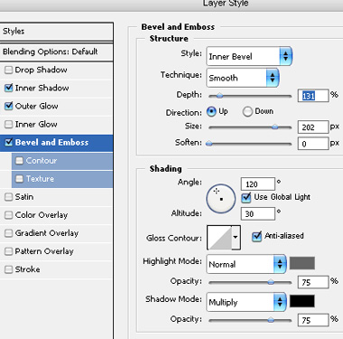Image resolution: width=343 pixels, height=339 pixels.
Task: Open the gray Highlight color swatch
Action: [x=302, y=263]
